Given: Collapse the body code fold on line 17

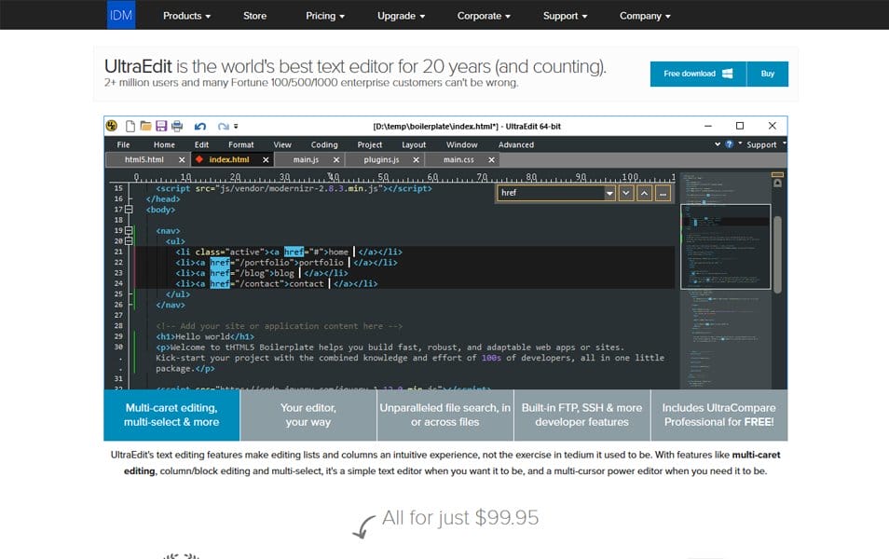Looking at the screenshot, I should [x=129, y=210].
